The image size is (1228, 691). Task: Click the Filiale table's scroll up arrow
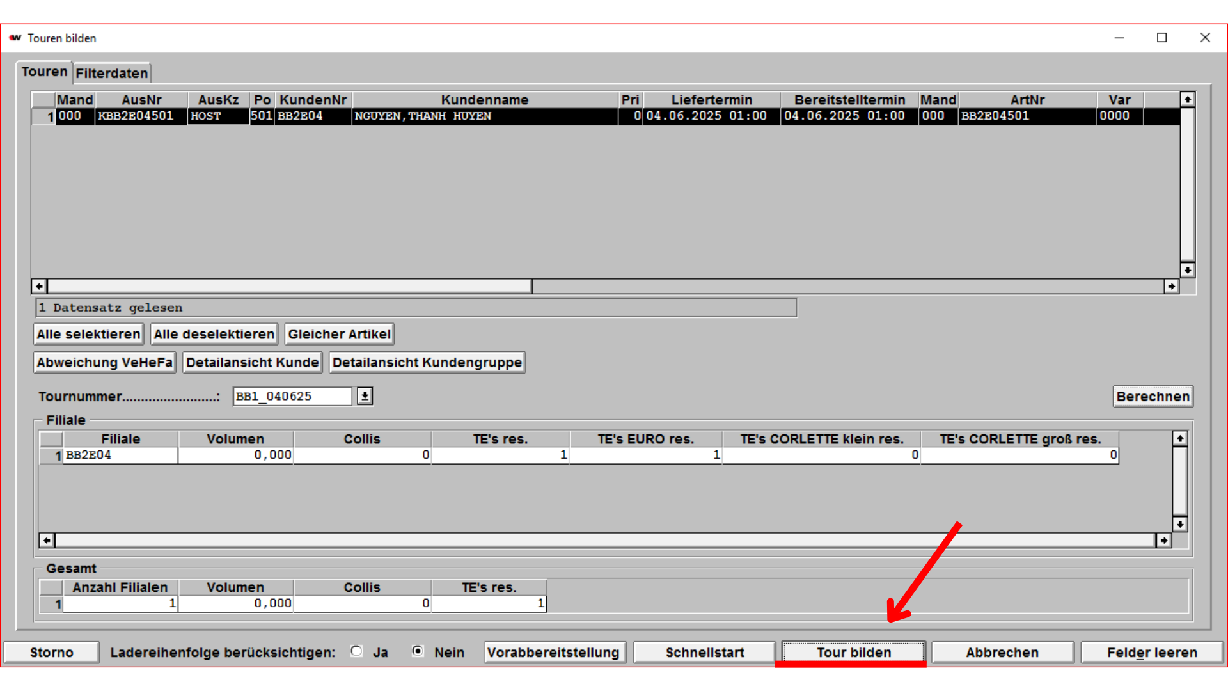click(x=1179, y=438)
